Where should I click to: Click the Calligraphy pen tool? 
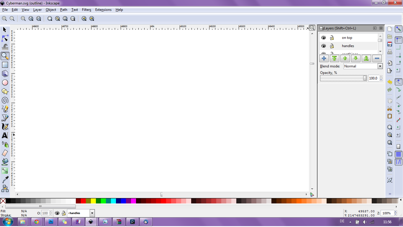click(x=5, y=127)
